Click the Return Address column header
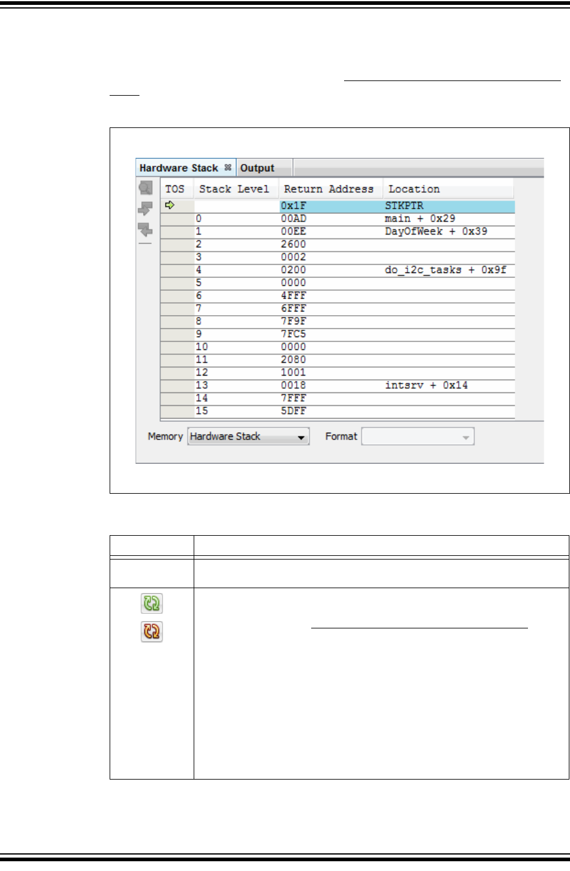 331,189
